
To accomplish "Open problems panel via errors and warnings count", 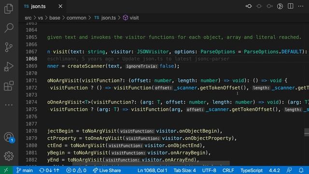I will point(76,170).
